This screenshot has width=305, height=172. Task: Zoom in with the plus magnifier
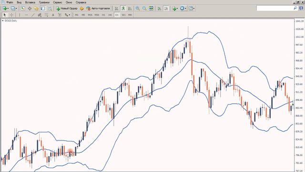click(138, 9)
